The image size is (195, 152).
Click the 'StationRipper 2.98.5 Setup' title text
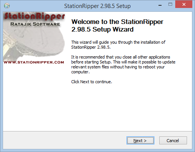pyautogui.click(x=97, y=6)
